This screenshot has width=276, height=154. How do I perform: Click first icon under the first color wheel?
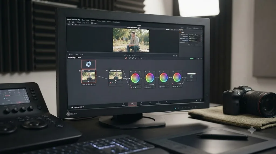coord(131,87)
